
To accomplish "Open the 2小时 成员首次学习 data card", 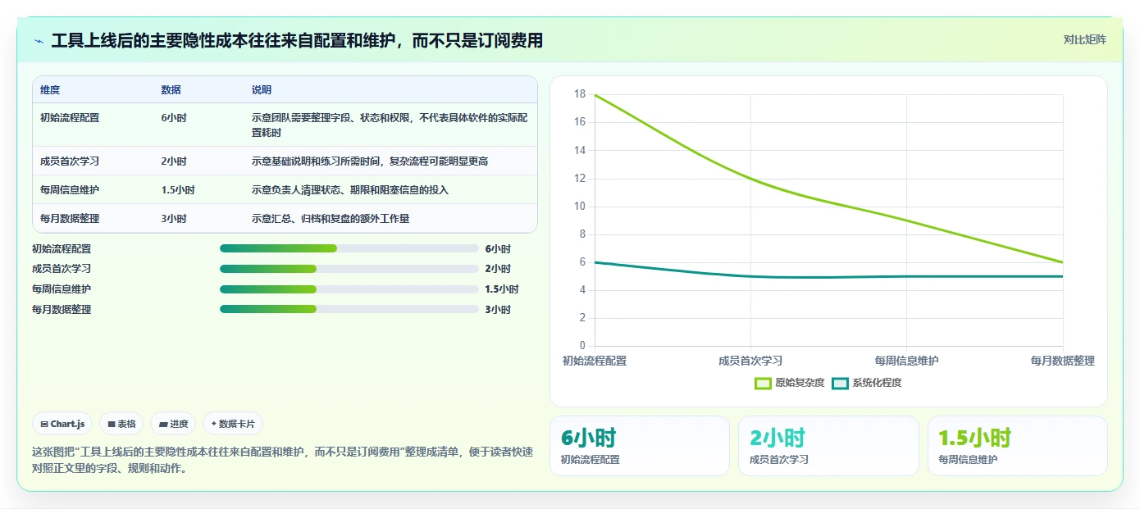I will 828,446.
